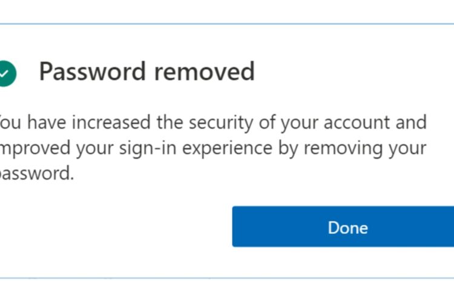
Task: Click the word "Password" in the heading
Action: 93,72
